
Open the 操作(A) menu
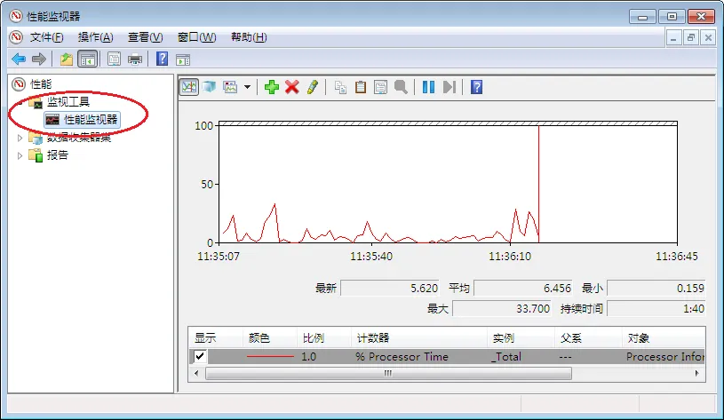point(96,37)
